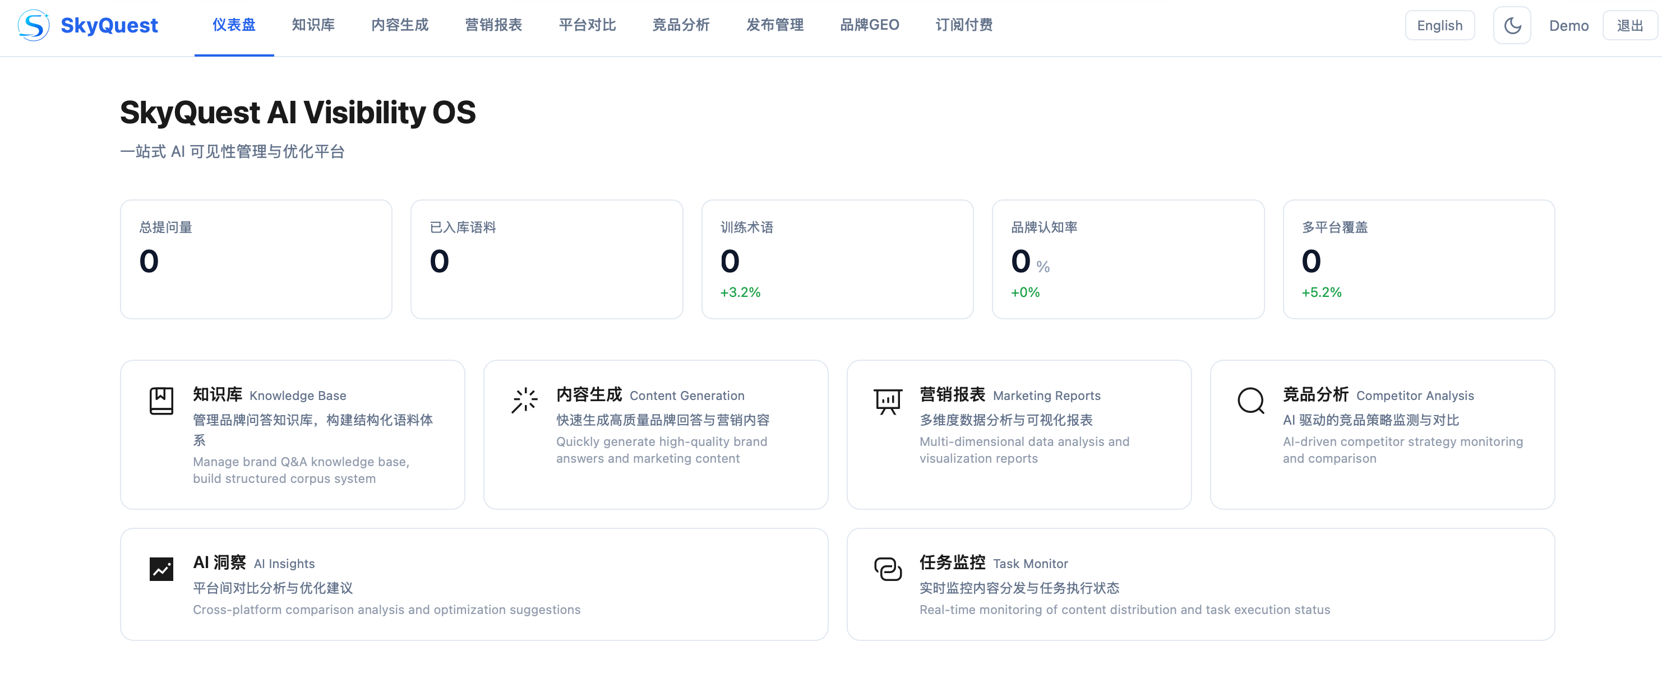Click the SkyQuest AI Visibility OS heading

point(297,112)
